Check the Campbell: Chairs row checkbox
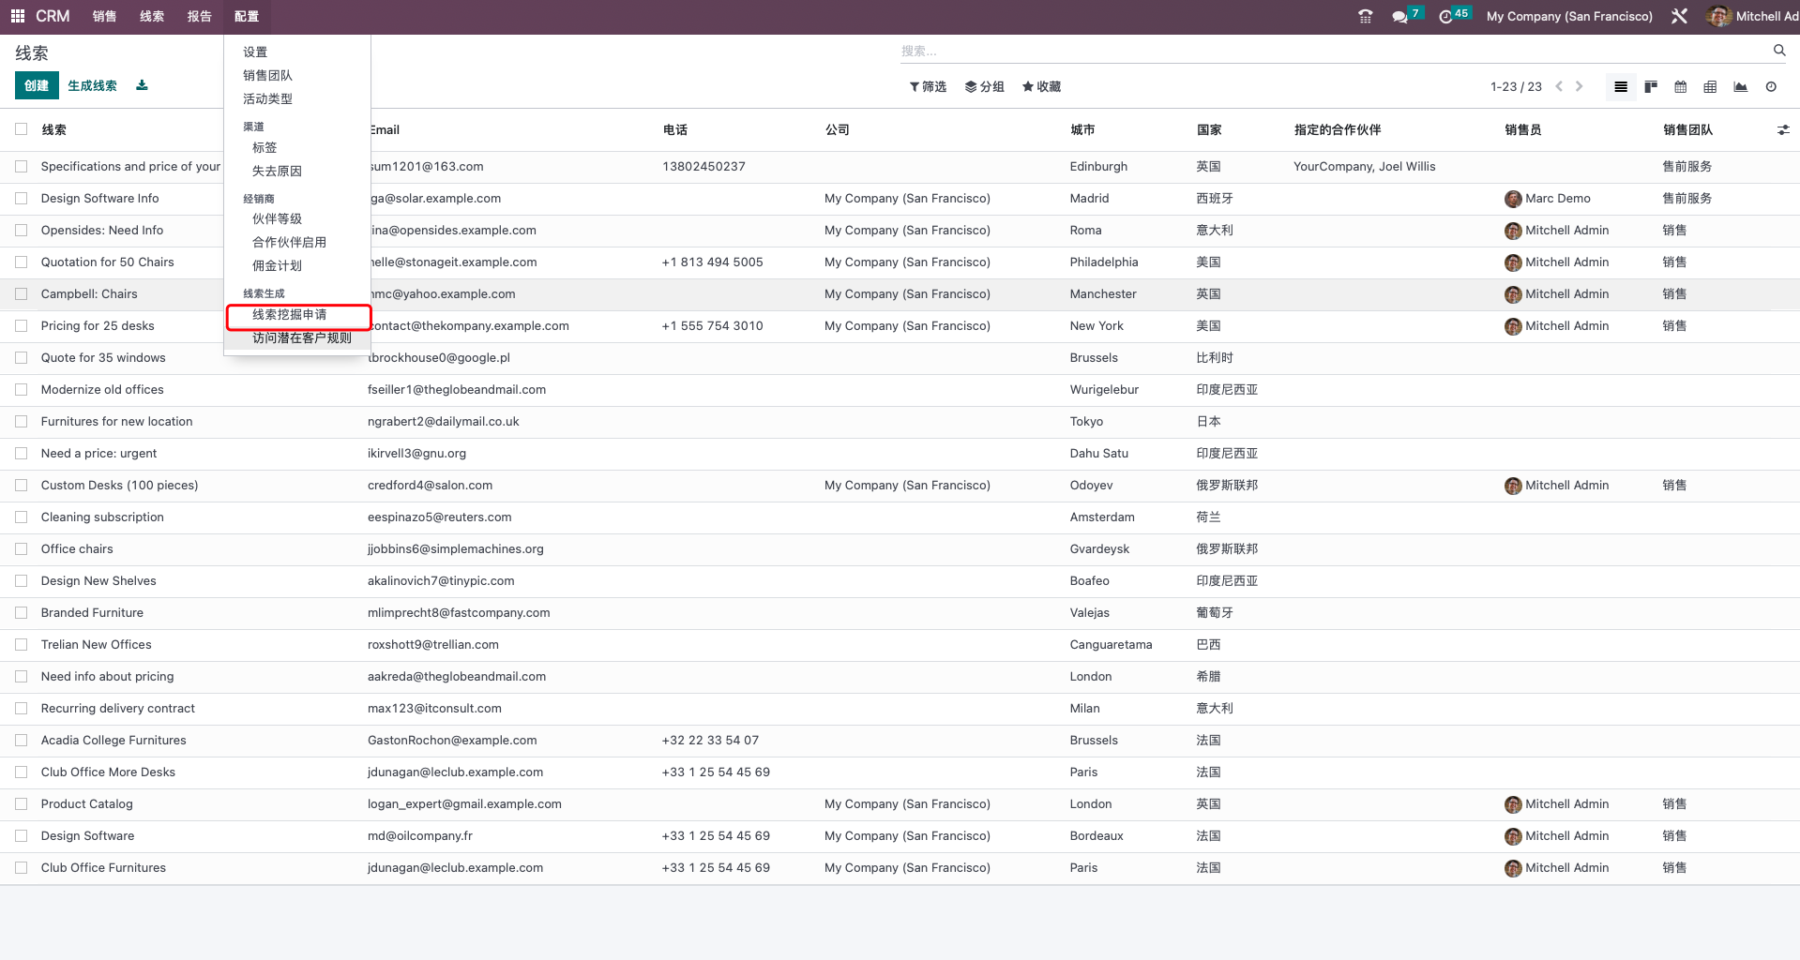Screen dimensions: 1800x960 pos(21,293)
